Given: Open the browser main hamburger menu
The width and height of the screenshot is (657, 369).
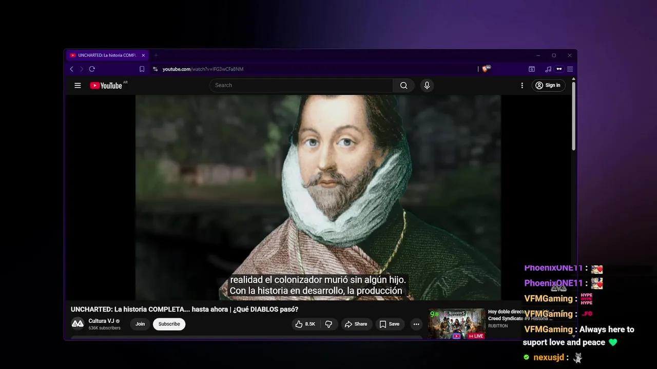Looking at the screenshot, I should click(x=570, y=69).
